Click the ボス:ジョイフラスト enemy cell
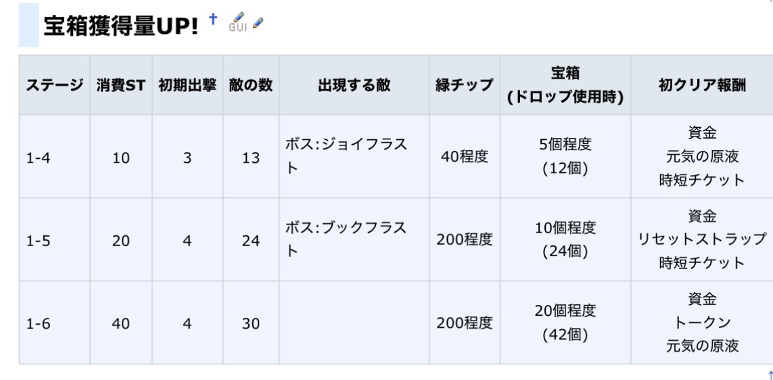Viewport: 773px width, 380px height. pos(345,157)
